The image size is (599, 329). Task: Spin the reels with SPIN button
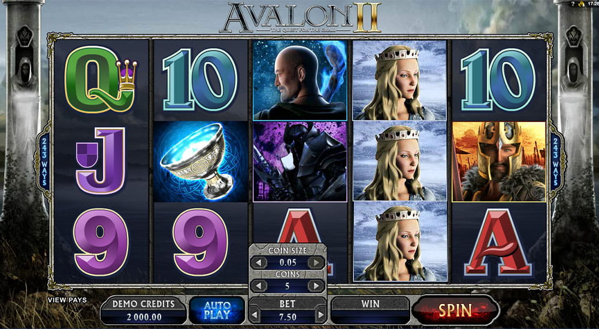coord(455,310)
